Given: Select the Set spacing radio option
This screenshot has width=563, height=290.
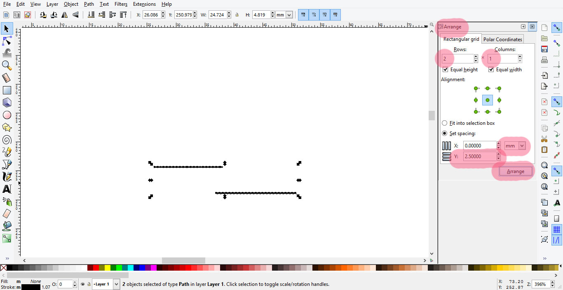Looking at the screenshot, I should pos(444,133).
